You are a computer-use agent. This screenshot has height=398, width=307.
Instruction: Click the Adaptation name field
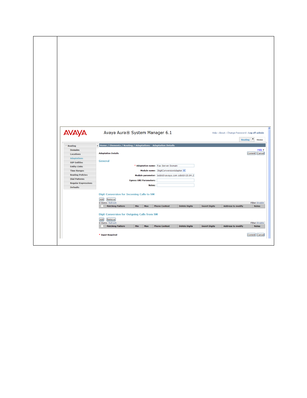(x=175, y=166)
